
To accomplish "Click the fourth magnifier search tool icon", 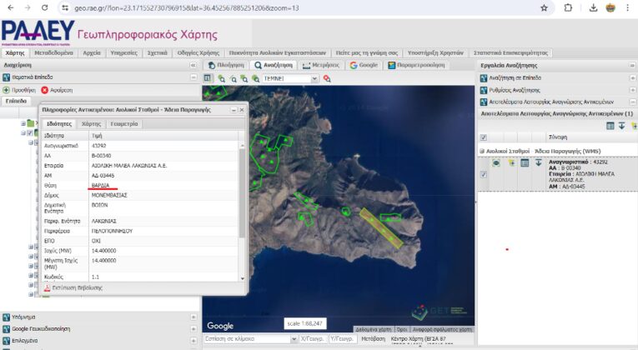I will (255, 78).
